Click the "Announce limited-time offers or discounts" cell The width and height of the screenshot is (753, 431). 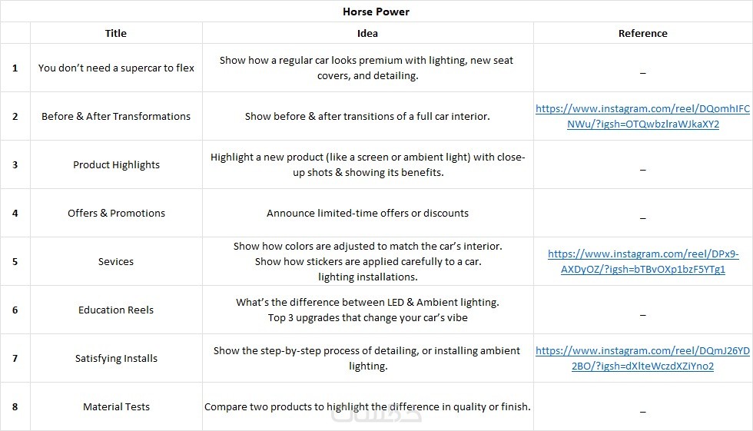pos(367,213)
